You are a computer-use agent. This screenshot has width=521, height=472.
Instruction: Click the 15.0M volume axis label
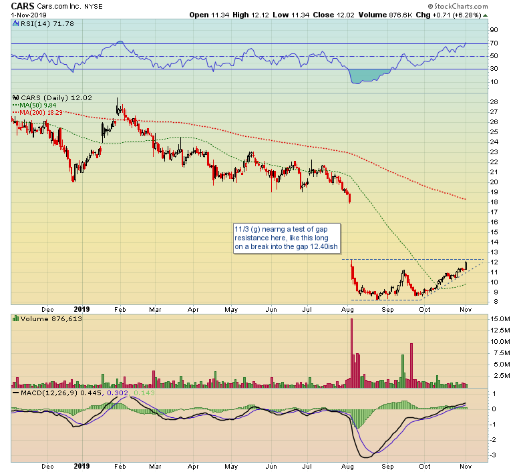click(x=500, y=319)
